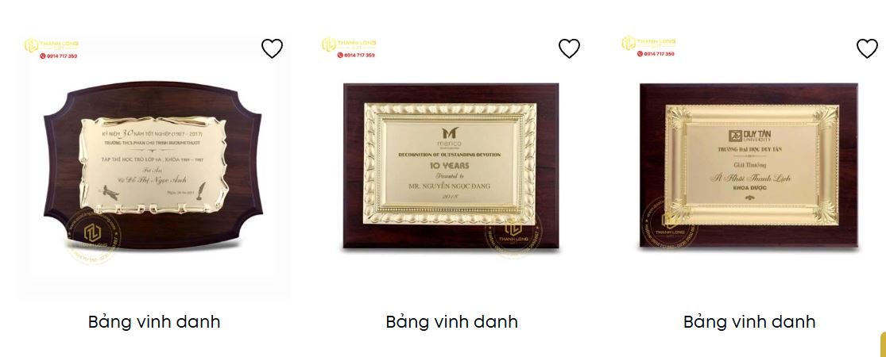Click round Thanh Long watermark on curved plaque
The height and width of the screenshot is (357, 886).
tap(93, 236)
